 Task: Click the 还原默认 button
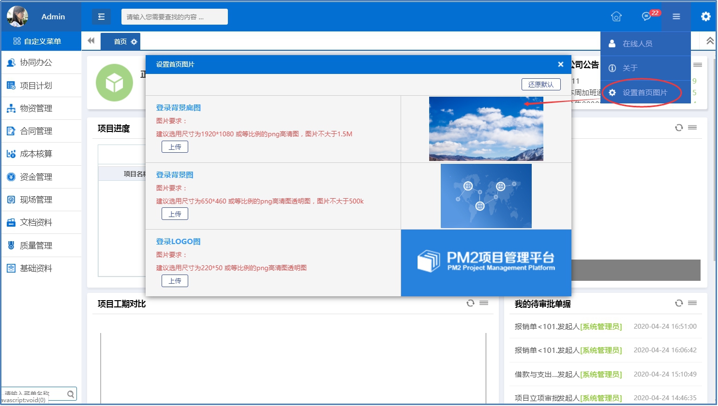(540, 84)
